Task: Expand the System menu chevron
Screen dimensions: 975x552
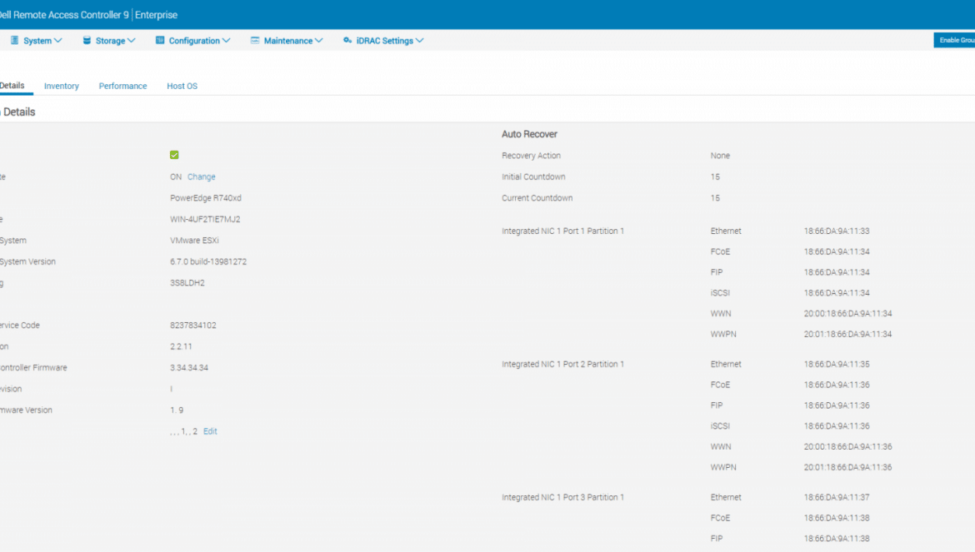Action: coord(57,40)
